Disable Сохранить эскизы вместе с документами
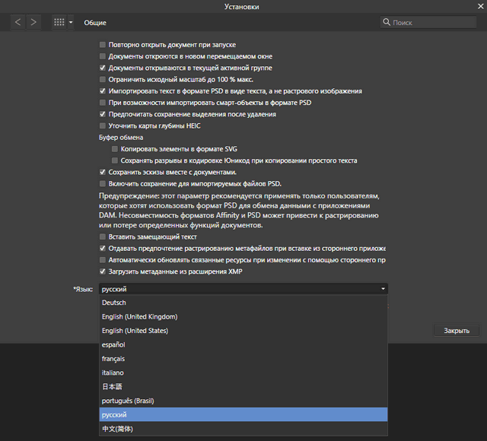This screenshot has height=441, width=487. pyautogui.click(x=103, y=172)
